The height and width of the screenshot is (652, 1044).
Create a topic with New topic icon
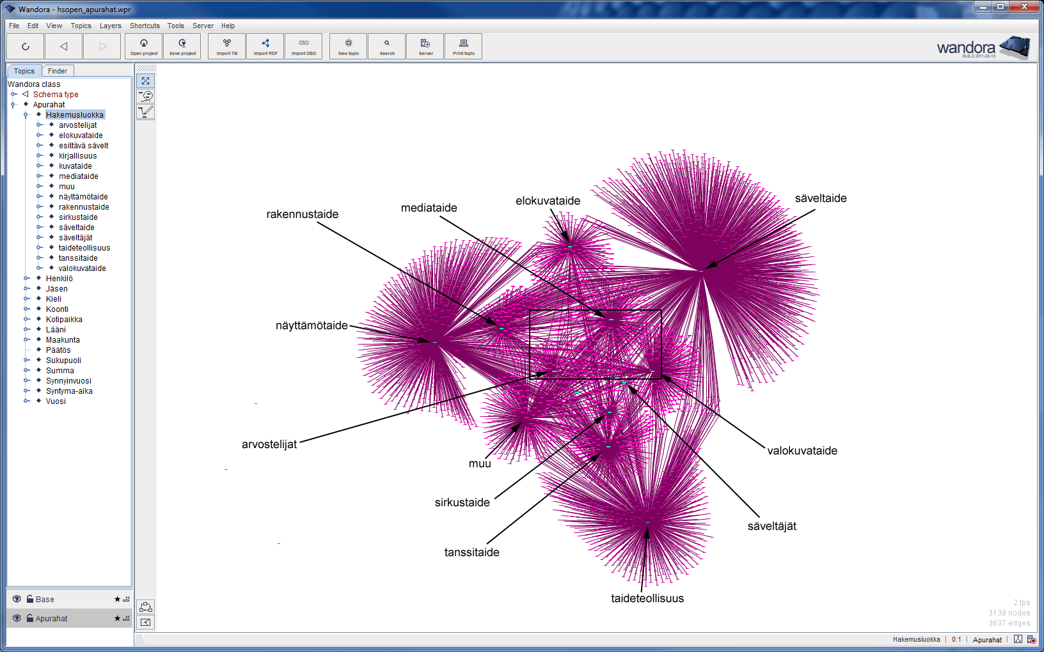click(x=349, y=46)
